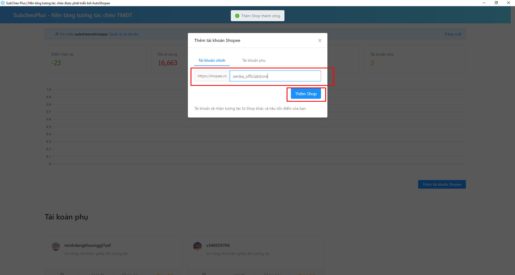Click the dialog note about tiêu tốn điểm
The width and height of the screenshot is (515, 275).
[x=250, y=108]
